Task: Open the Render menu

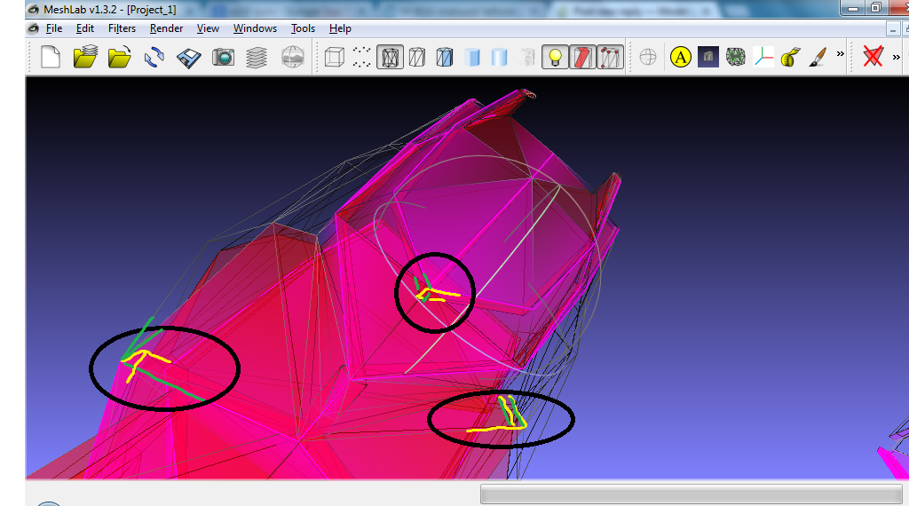Action: click(x=166, y=28)
